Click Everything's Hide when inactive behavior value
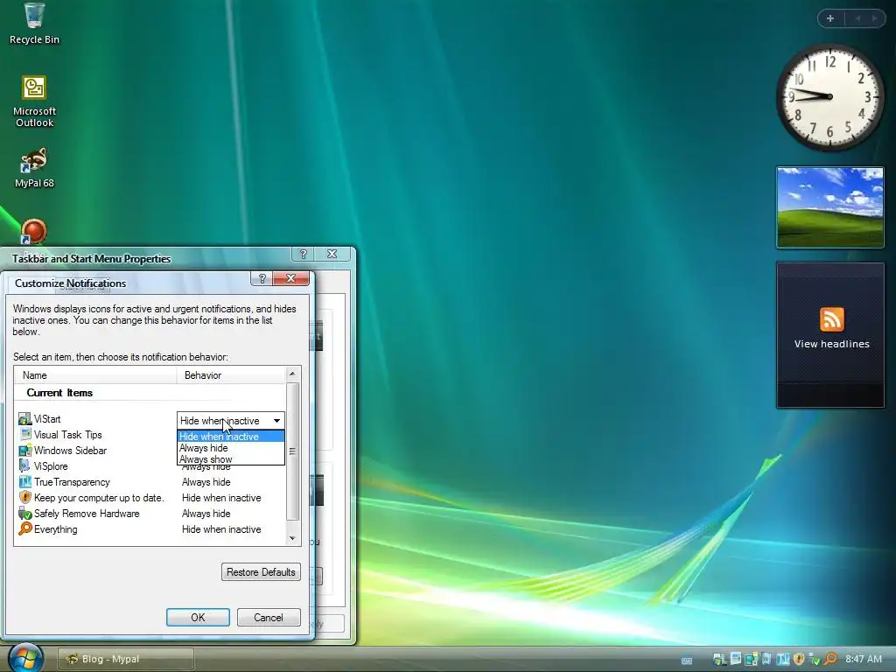 coord(221,529)
